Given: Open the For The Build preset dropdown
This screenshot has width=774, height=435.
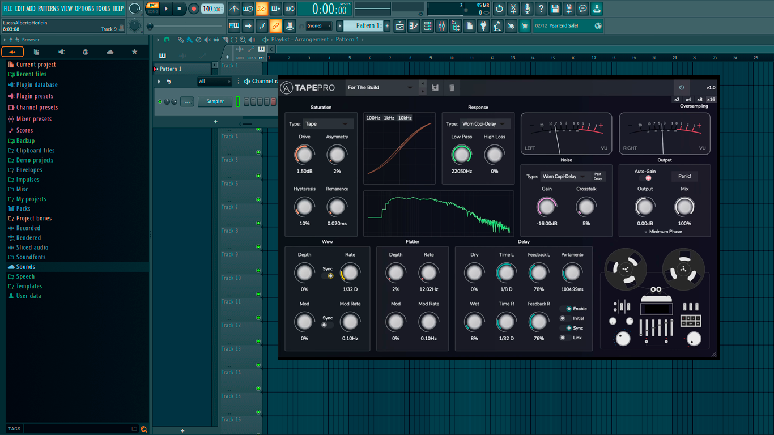Looking at the screenshot, I should (x=382, y=88).
